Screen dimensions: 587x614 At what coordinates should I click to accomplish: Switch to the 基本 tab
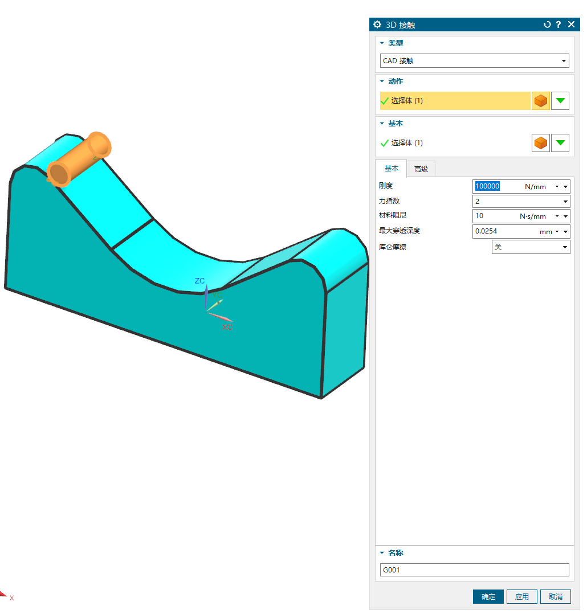pos(392,169)
